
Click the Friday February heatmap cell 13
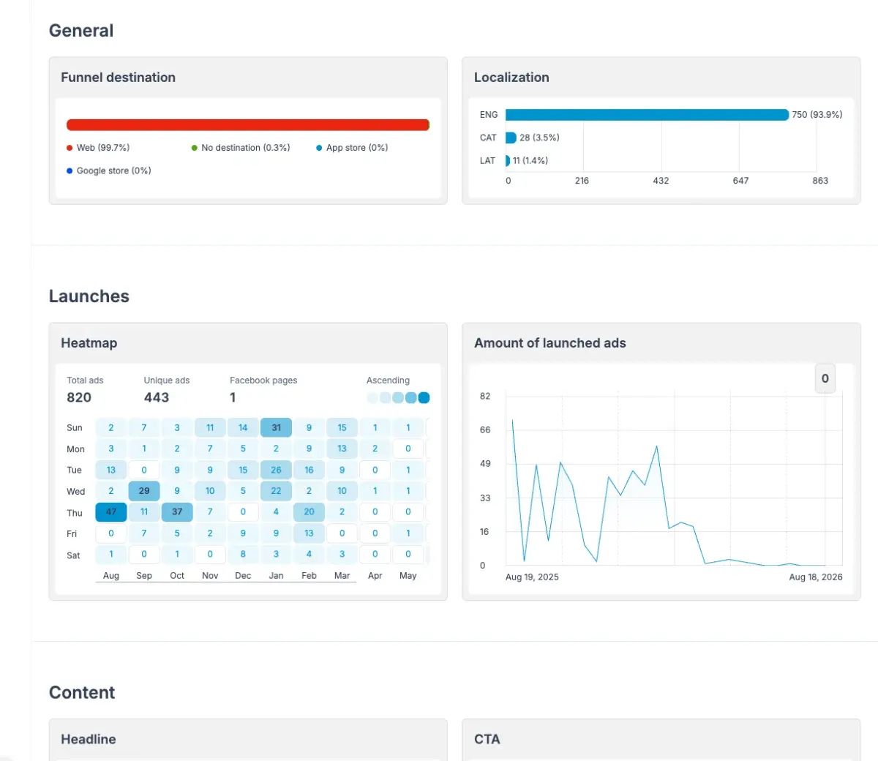pyautogui.click(x=309, y=533)
